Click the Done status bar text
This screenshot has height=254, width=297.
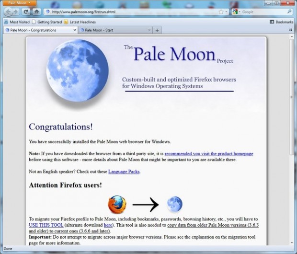click(x=8, y=249)
